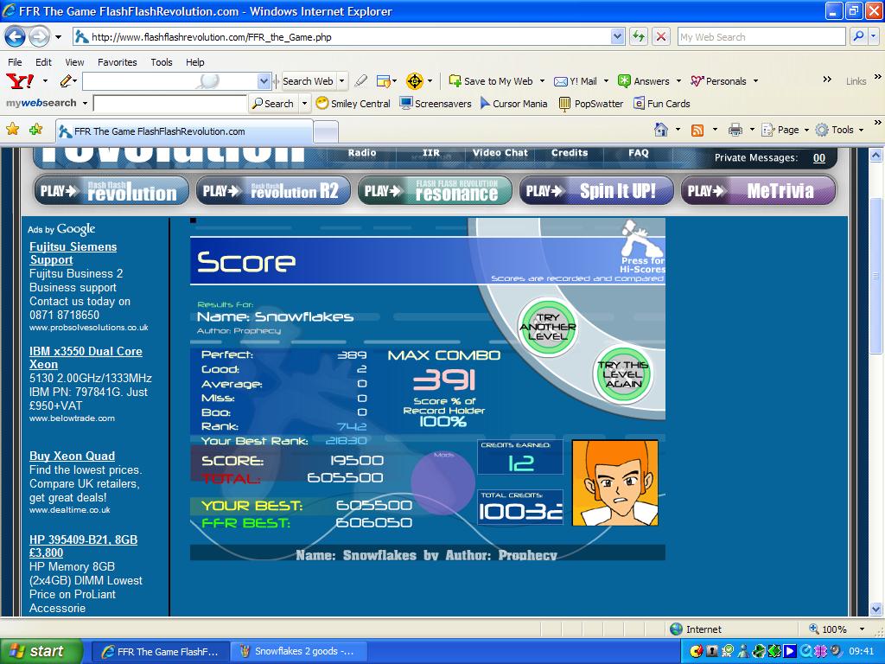Open the mywebsearch logo dropdown

pos(85,104)
